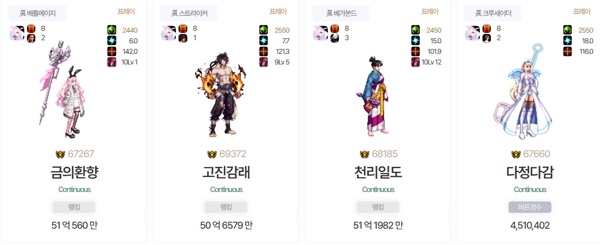Click the green gem icon beside 2440
Screen dimensions: 600x245
[112, 30]
